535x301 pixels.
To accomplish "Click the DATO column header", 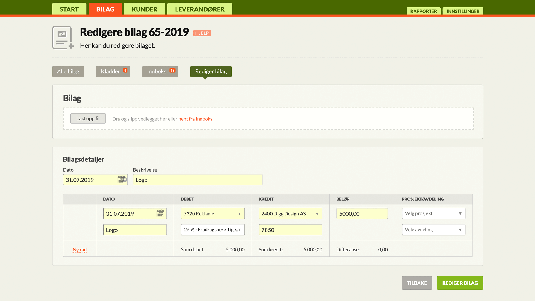I will click(109, 199).
